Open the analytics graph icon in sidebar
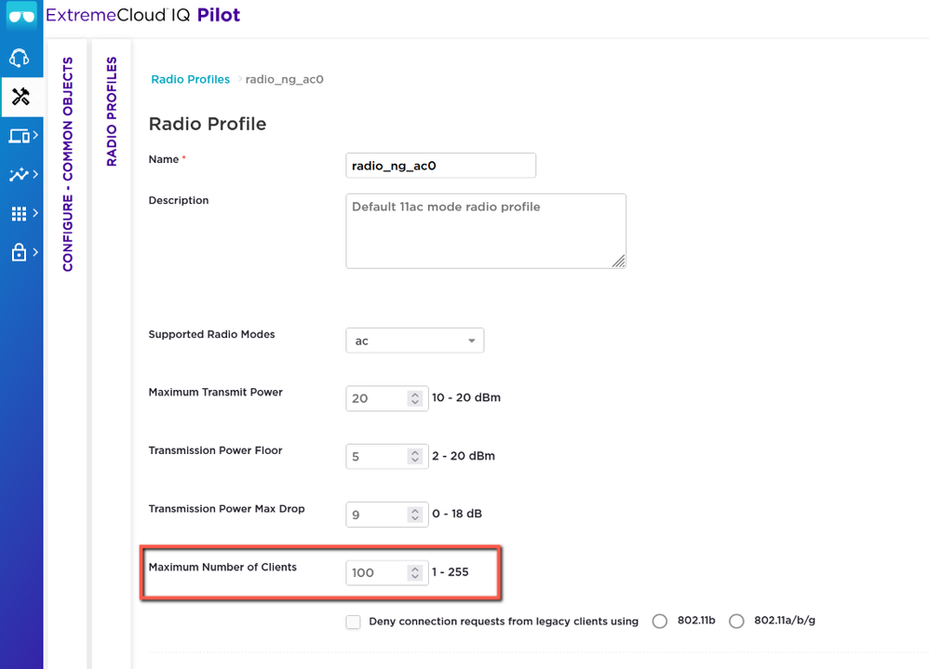This screenshot has width=929, height=669. (20, 175)
